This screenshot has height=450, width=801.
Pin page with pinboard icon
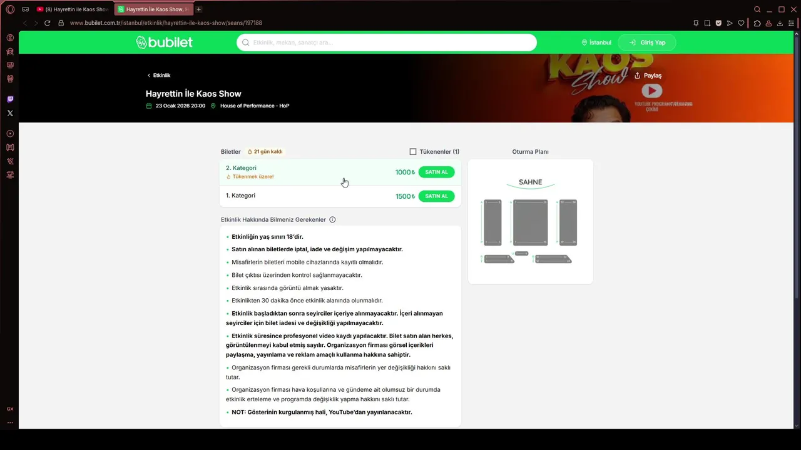[x=696, y=23]
